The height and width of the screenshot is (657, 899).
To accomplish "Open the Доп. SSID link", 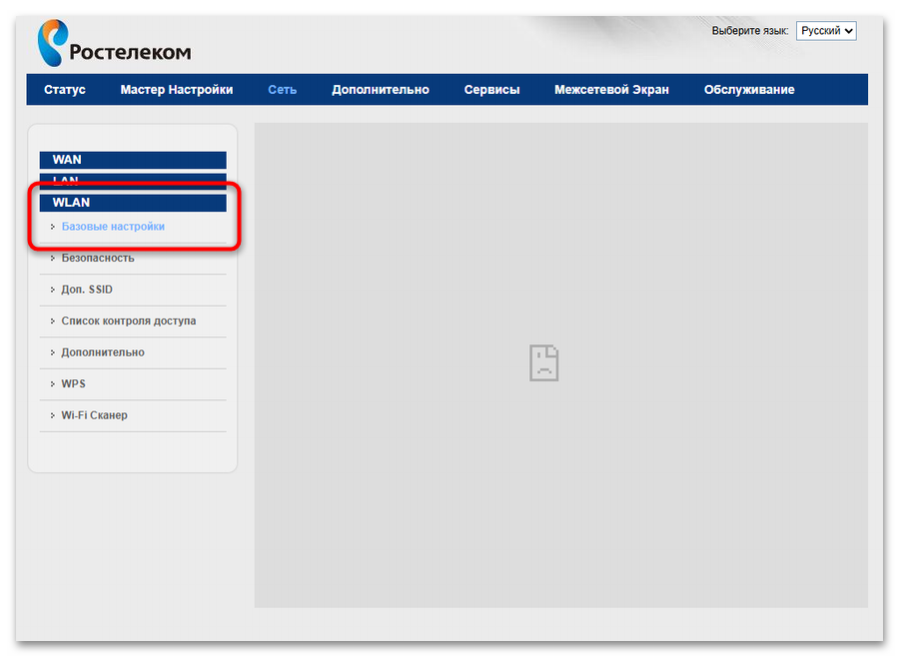I will 87,290.
